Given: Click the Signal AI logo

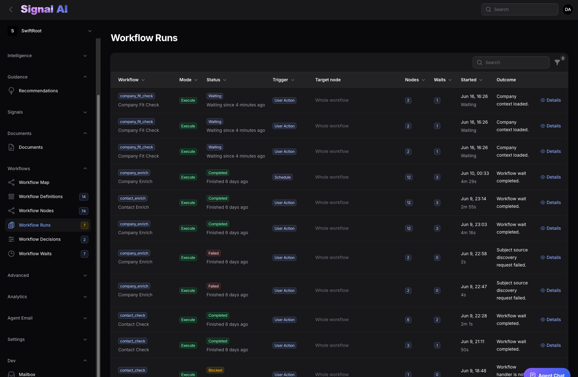Looking at the screenshot, I should click(44, 9).
